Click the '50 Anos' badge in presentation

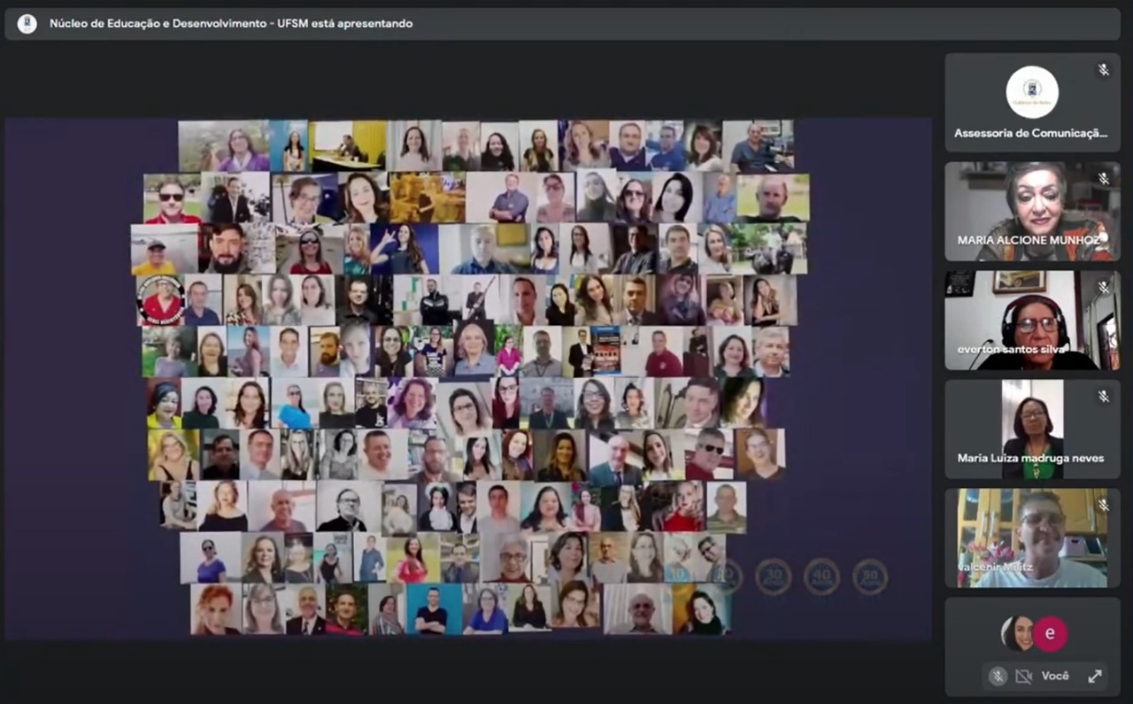pyautogui.click(x=870, y=576)
